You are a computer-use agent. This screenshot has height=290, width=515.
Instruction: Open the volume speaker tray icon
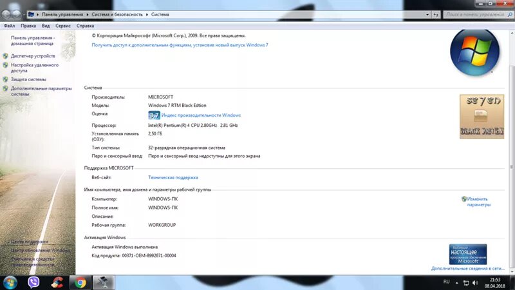point(475,283)
